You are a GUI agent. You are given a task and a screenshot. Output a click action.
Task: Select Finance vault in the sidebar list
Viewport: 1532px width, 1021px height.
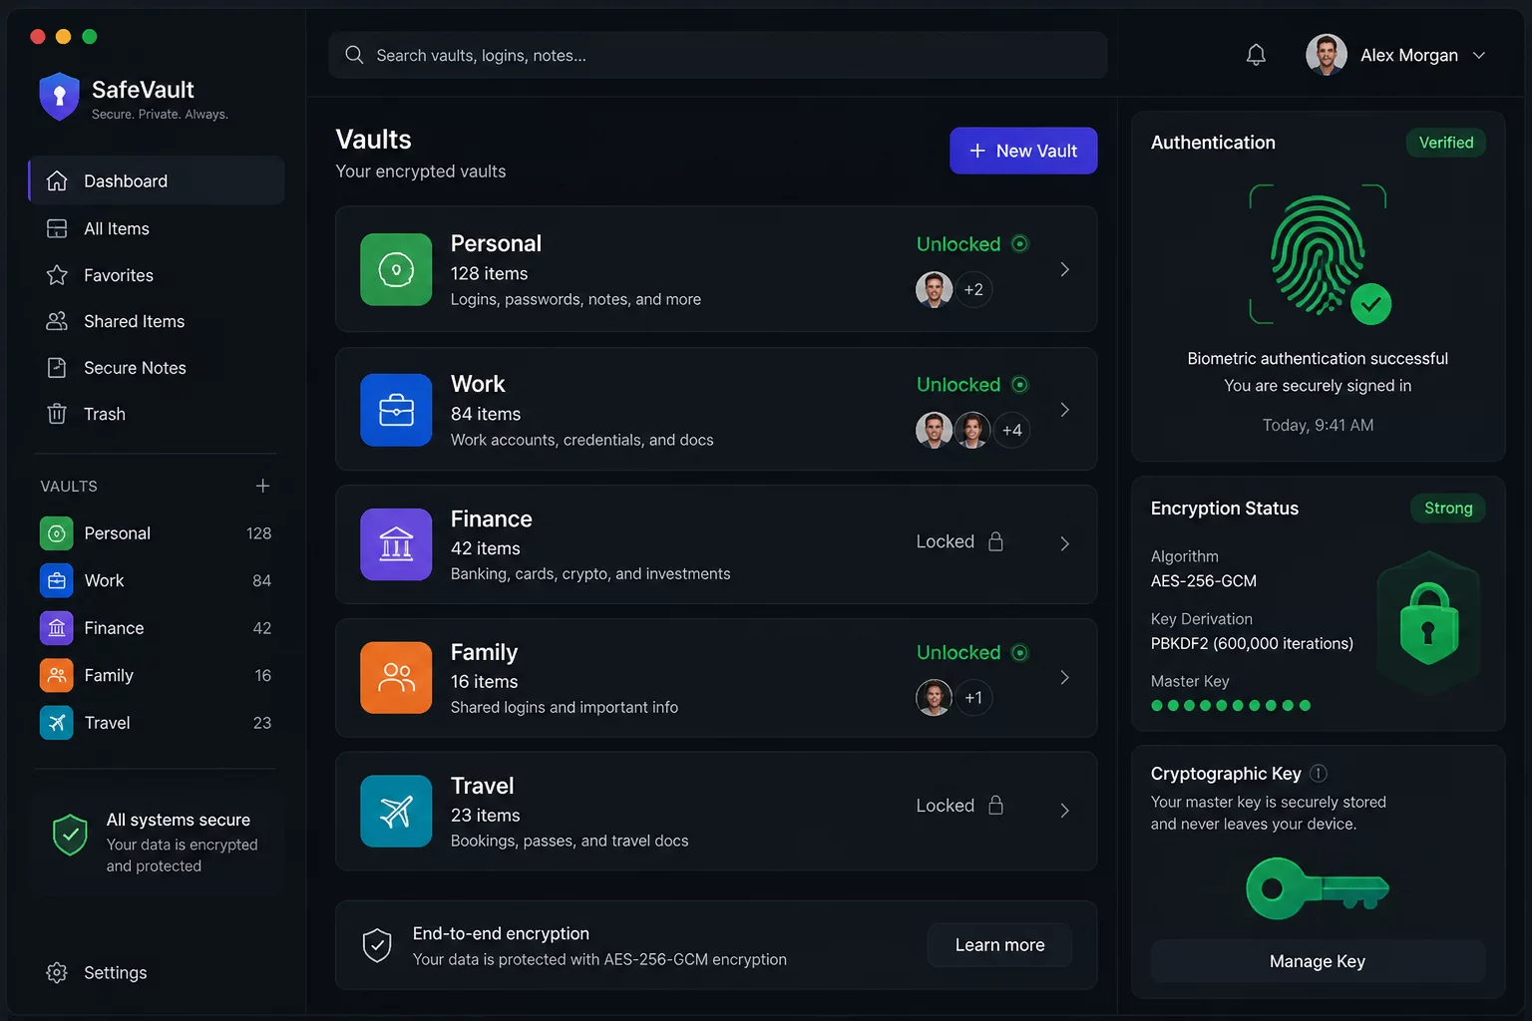(156, 628)
